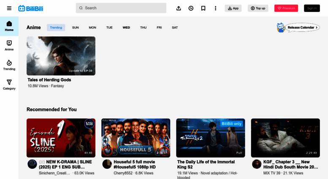Open the Housefull 5 thumbnail
This screenshot has height=179, width=328.
click(x=136, y=138)
